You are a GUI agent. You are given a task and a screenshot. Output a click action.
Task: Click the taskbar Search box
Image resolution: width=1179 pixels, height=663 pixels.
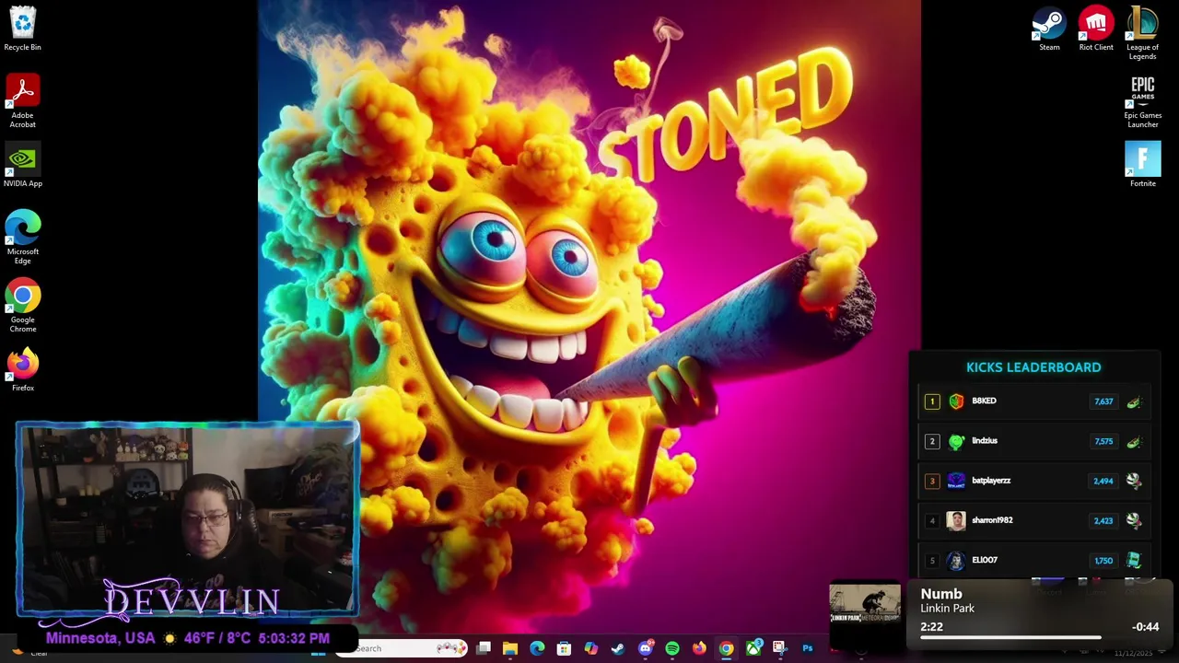coord(402,648)
